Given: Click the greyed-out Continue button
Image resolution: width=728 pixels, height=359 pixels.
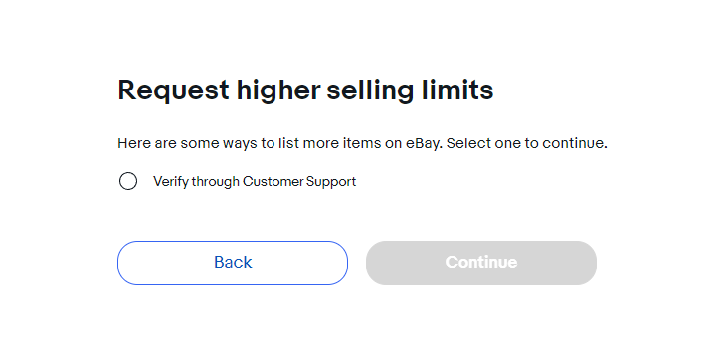Looking at the screenshot, I should 481,263.
